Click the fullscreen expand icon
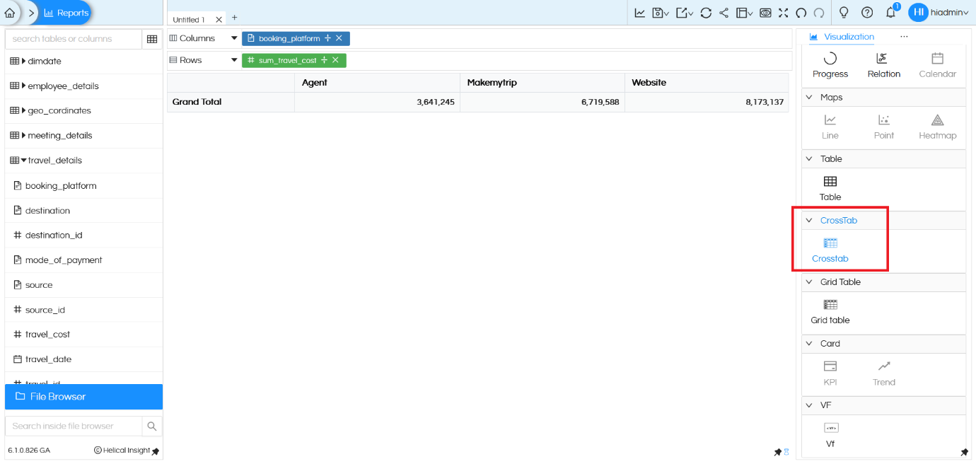Screen dimensions: 976x464 pos(783,13)
